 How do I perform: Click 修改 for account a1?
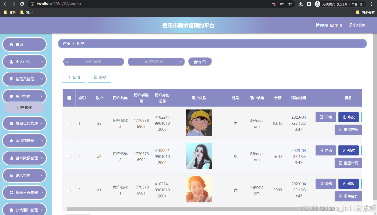[348, 184]
